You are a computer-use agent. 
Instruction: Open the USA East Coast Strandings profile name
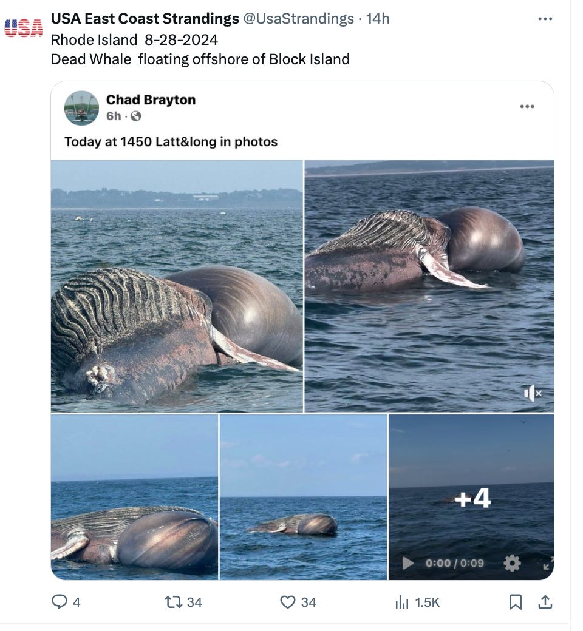click(x=145, y=19)
